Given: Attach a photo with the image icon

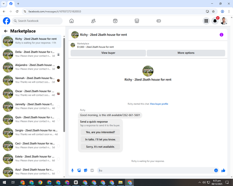Looking at the screenshot, I should [79, 171].
